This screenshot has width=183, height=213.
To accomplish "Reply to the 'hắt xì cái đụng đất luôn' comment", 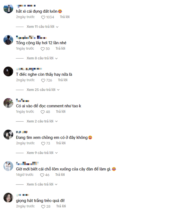I will (65, 17).
